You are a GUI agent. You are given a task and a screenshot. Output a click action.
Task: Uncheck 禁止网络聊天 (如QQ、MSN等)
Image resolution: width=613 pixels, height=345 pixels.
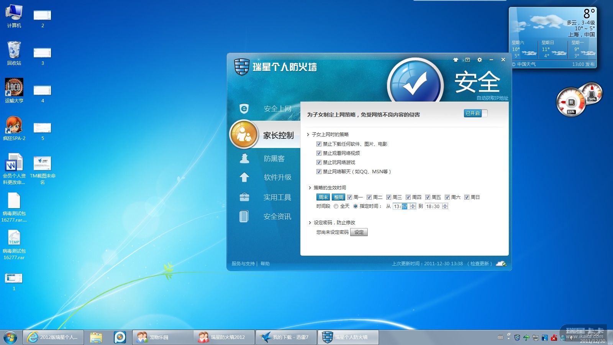coord(319,172)
